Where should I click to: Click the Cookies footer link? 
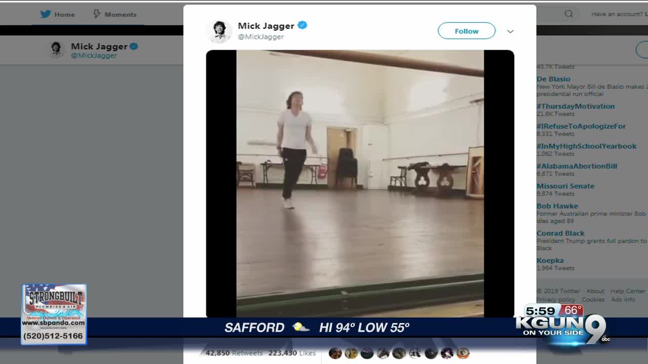tap(593, 300)
